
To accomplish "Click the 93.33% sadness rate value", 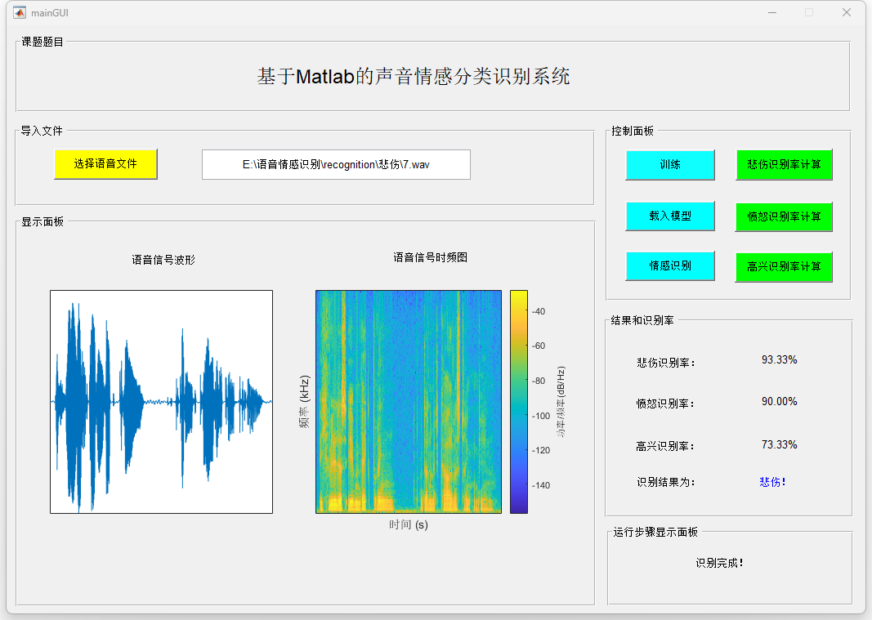I will tap(779, 360).
